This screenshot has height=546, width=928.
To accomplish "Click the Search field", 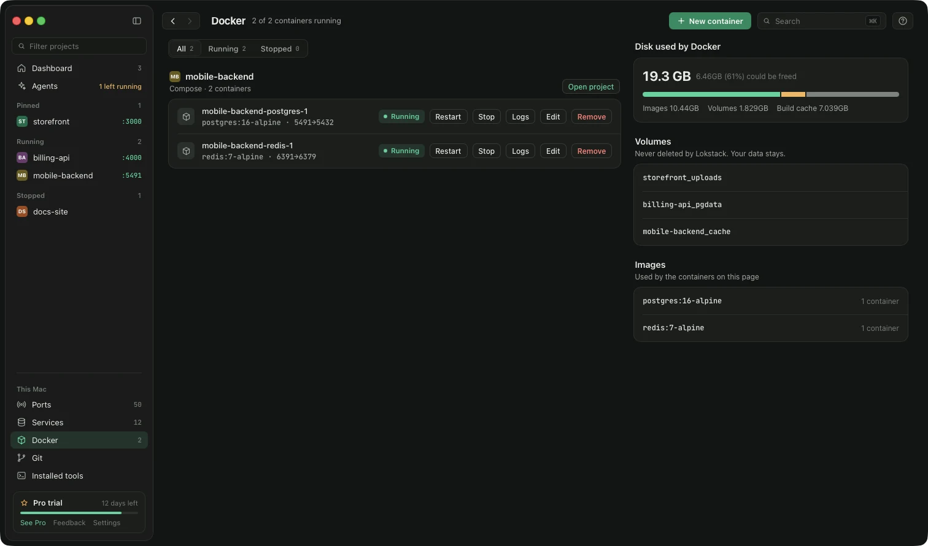I will click(x=822, y=21).
